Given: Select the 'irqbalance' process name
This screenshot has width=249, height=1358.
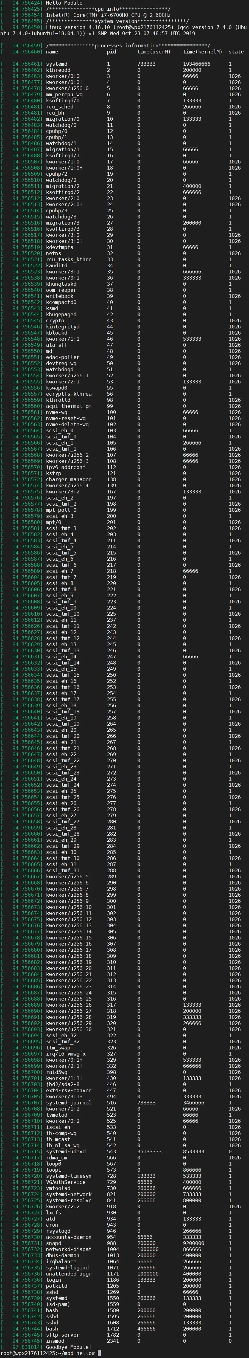Looking at the screenshot, I should (x=61, y=1262).
